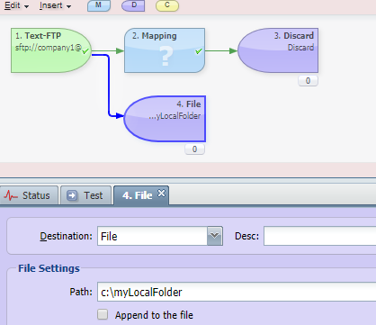Click the green checkmark on Mapping node

click(x=199, y=51)
